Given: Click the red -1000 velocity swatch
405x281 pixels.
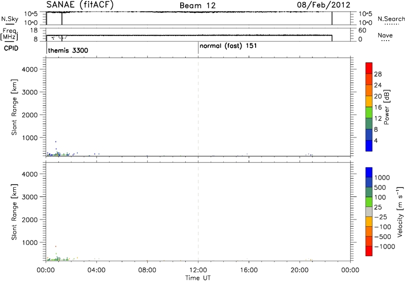Looking at the screenshot, I should pyautogui.click(x=369, y=251).
